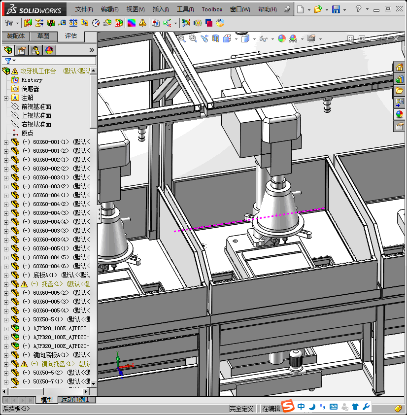Toggle hide/show items glasses icon

coord(263,38)
